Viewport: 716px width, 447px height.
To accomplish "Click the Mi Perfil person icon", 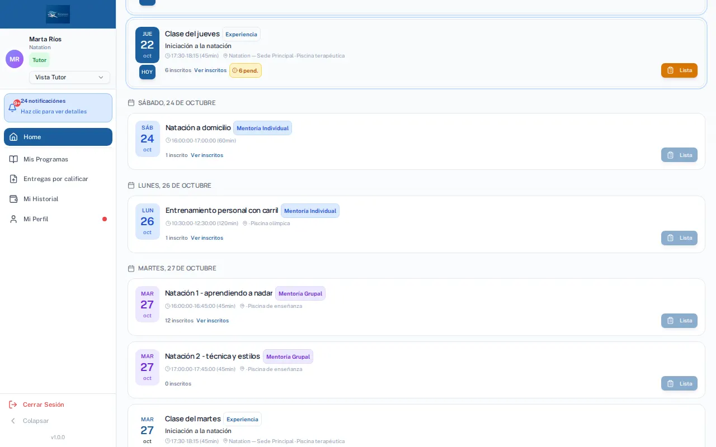I will 13,219.
